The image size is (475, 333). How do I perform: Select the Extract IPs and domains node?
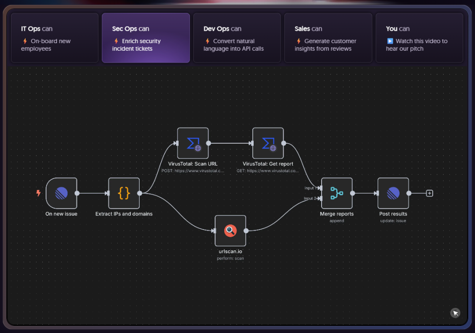[124, 193]
